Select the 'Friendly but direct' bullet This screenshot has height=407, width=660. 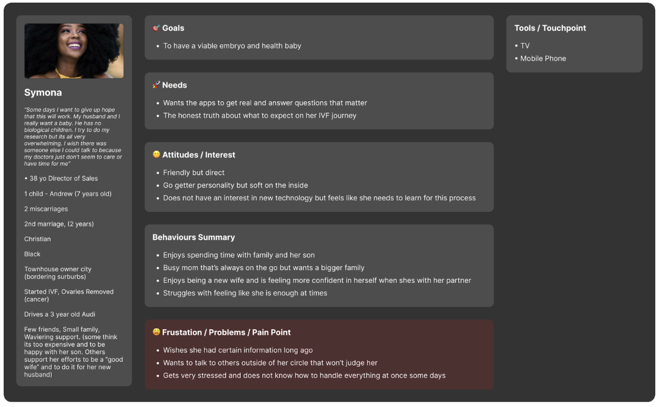pos(194,173)
